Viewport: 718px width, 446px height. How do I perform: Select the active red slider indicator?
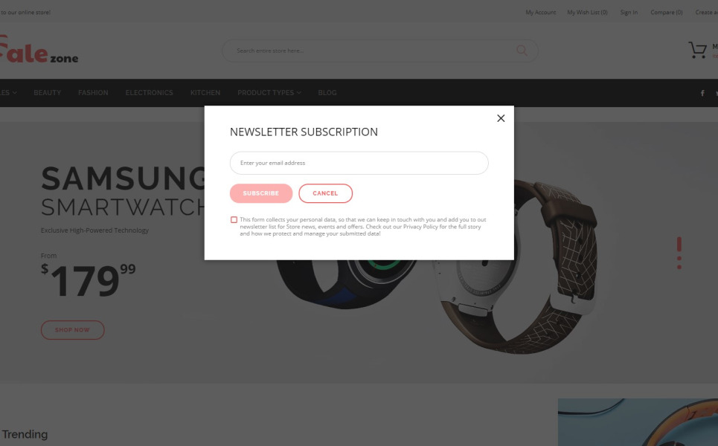tap(679, 244)
